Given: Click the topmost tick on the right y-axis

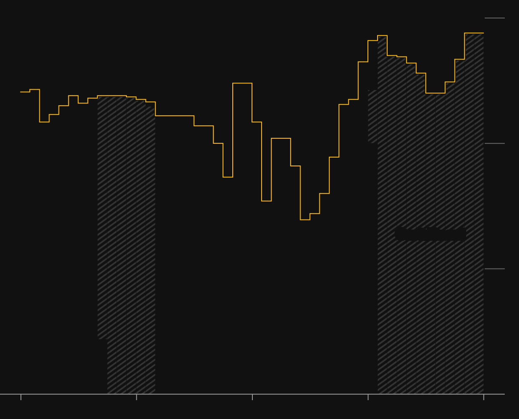Looking at the screenshot, I should (x=494, y=18).
